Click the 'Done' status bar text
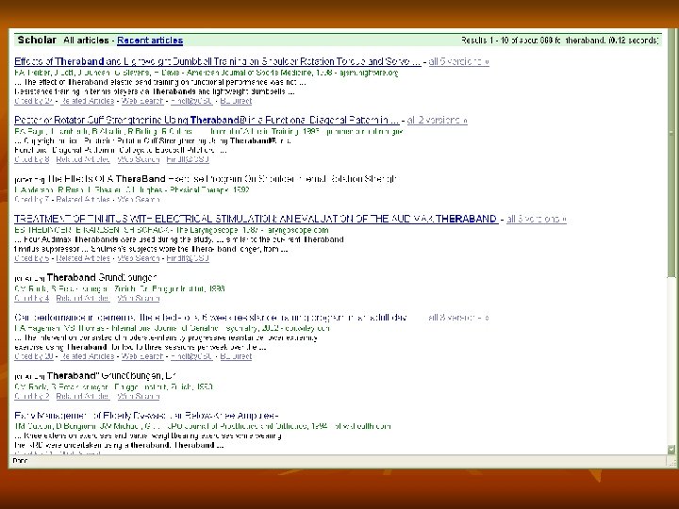This screenshot has width=679, height=509. click(x=20, y=461)
